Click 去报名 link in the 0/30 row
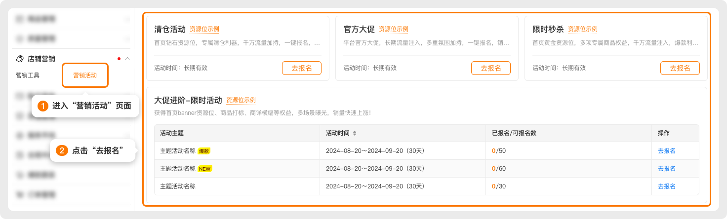Screen dimensions: 727x219 (x=667, y=186)
